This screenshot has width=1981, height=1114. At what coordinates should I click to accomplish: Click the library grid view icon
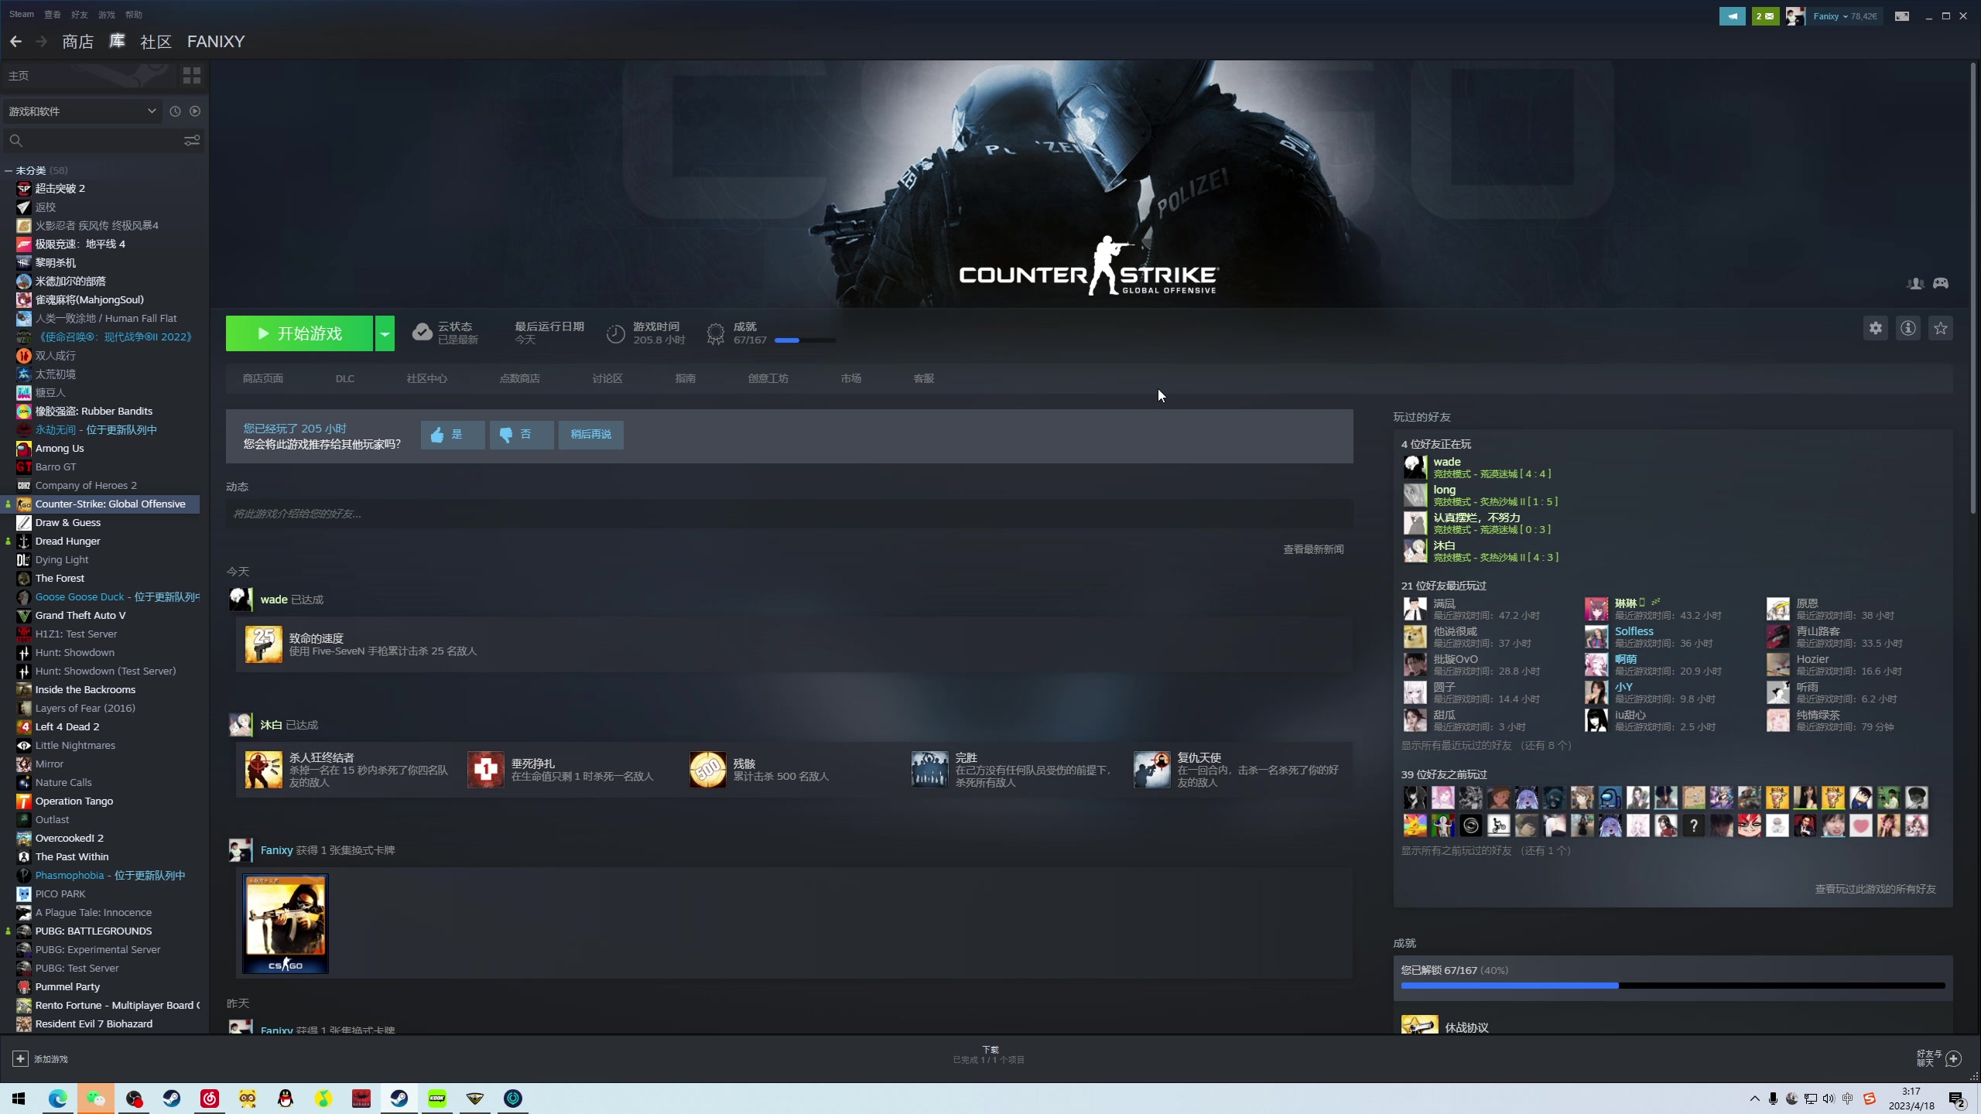pos(191,75)
